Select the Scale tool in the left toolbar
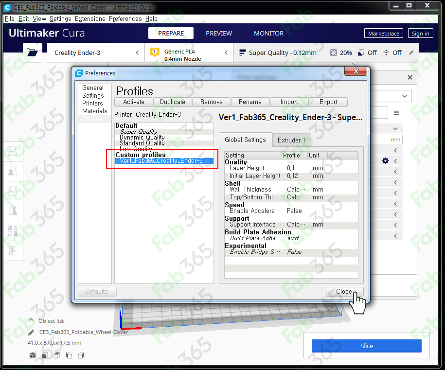 point(13,171)
